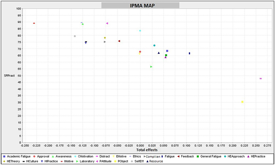Click the Distract legend entry
Image resolution: width=275 pixels, height=165 pixels.
click(103, 156)
